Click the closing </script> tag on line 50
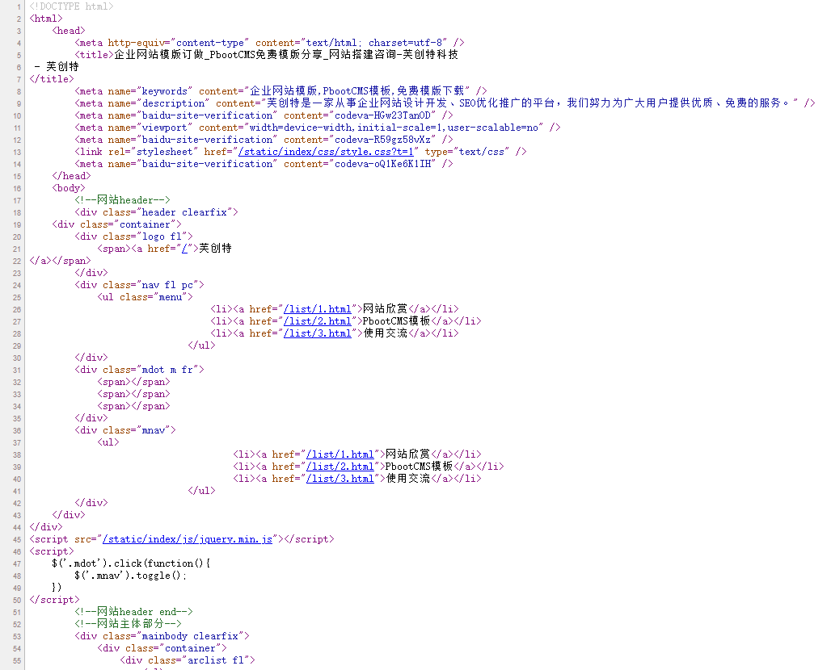Viewport: 831px width, 670px height. (x=54, y=600)
